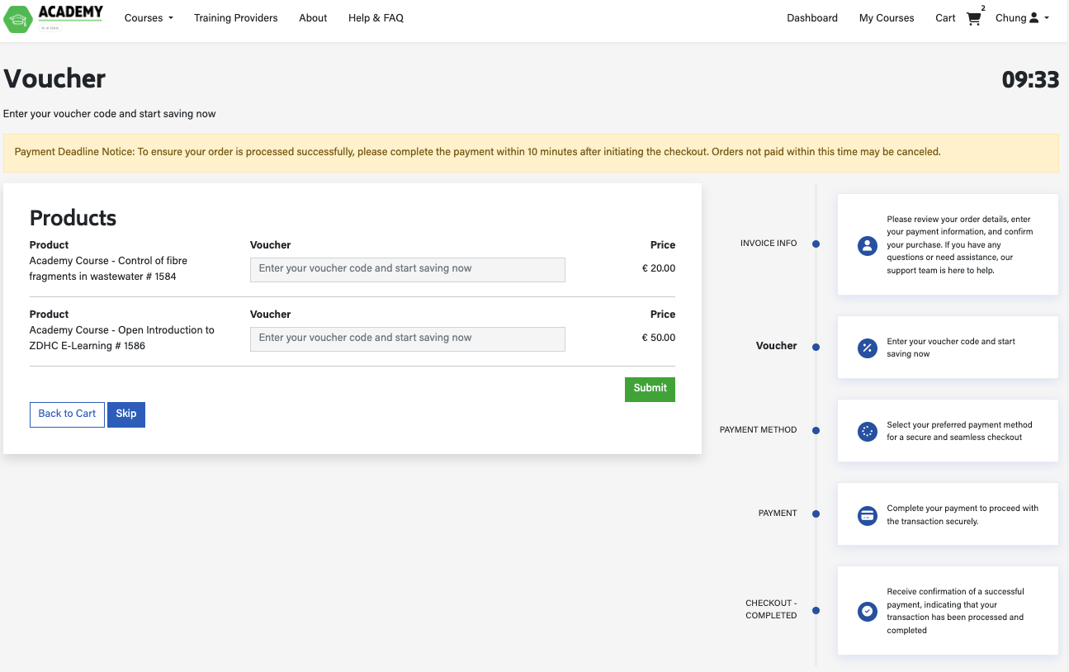This screenshot has height=672, width=1069.
Task: Click the credit card payment icon
Action: 867,515
